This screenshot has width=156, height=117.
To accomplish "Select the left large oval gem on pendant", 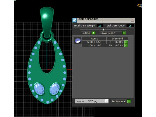I will point(39,89).
